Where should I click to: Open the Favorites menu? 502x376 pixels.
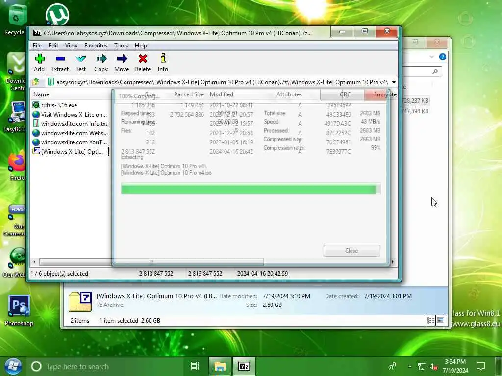(96, 46)
